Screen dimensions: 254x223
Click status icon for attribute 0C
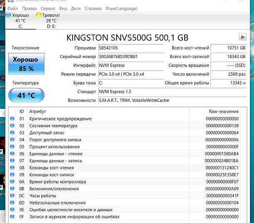12,195
